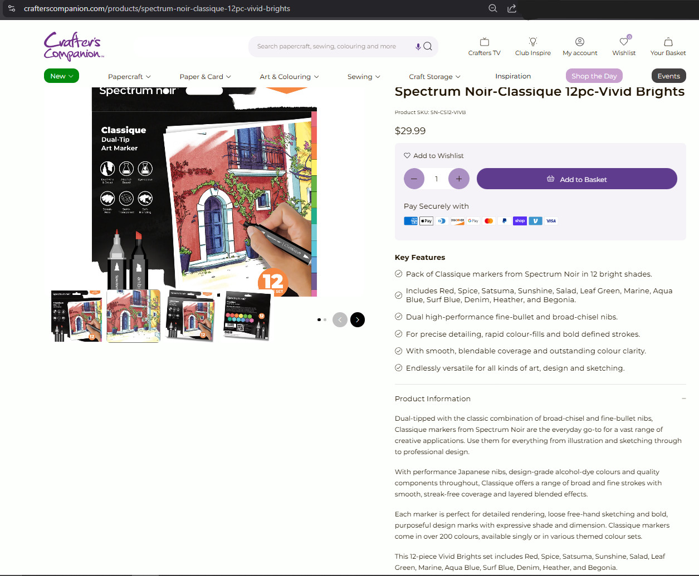
Task: Select third thumbnail of angled package
Action: click(191, 316)
